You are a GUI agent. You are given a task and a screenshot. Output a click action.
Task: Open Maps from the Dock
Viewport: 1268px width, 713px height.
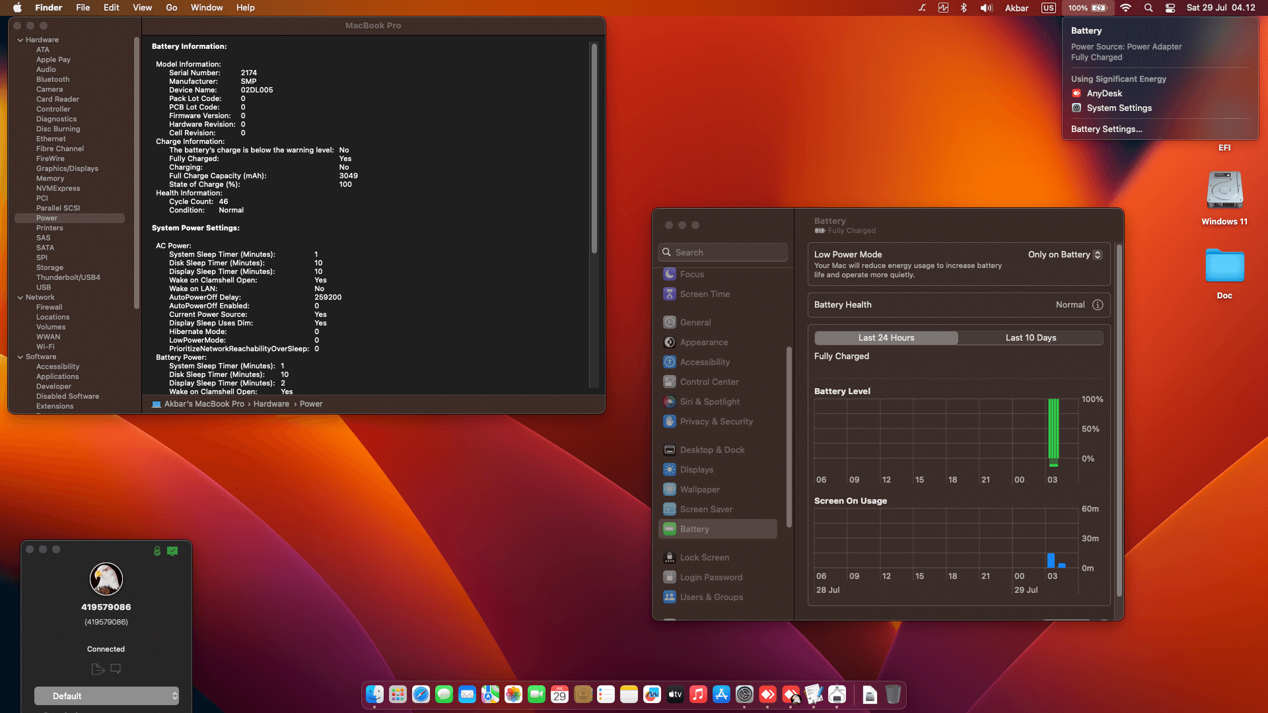tap(490, 695)
